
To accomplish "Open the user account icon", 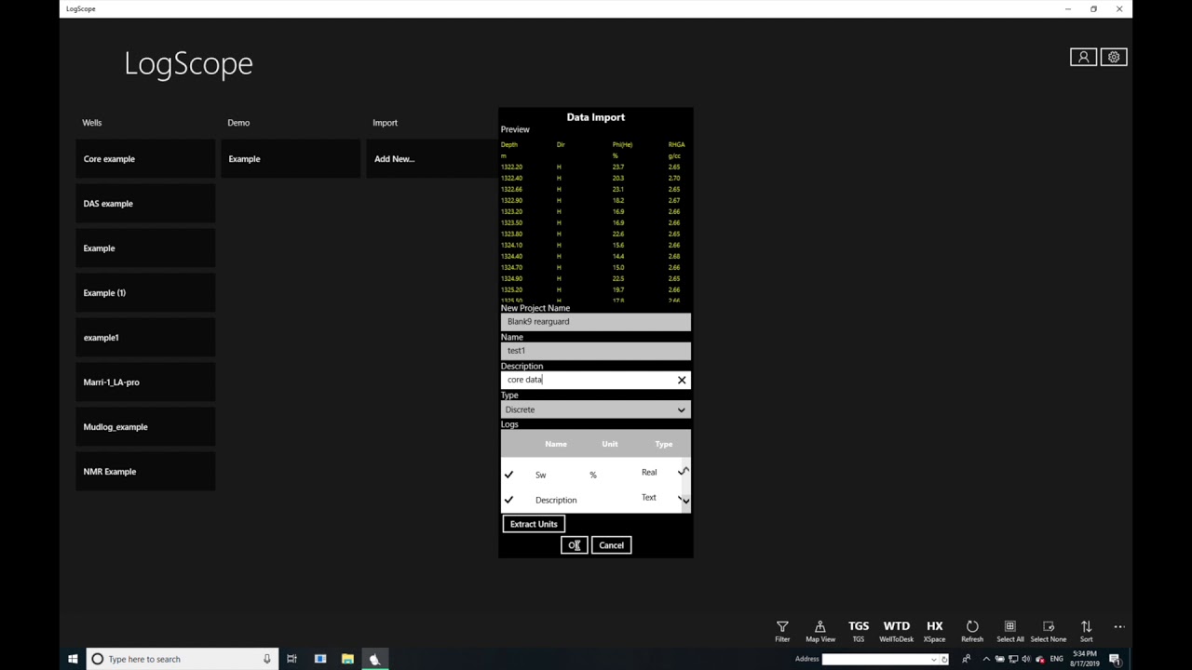I will click(1083, 58).
